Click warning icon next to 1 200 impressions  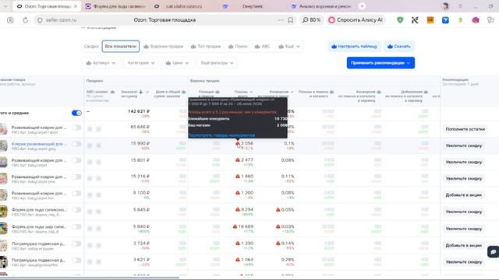tap(237, 193)
